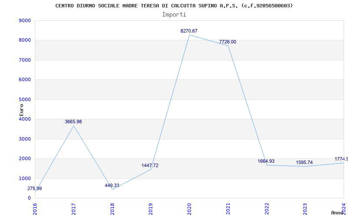The image size is (348, 217).
Task: Click the 4000 y-axis tick label
Action: pos(25,119)
